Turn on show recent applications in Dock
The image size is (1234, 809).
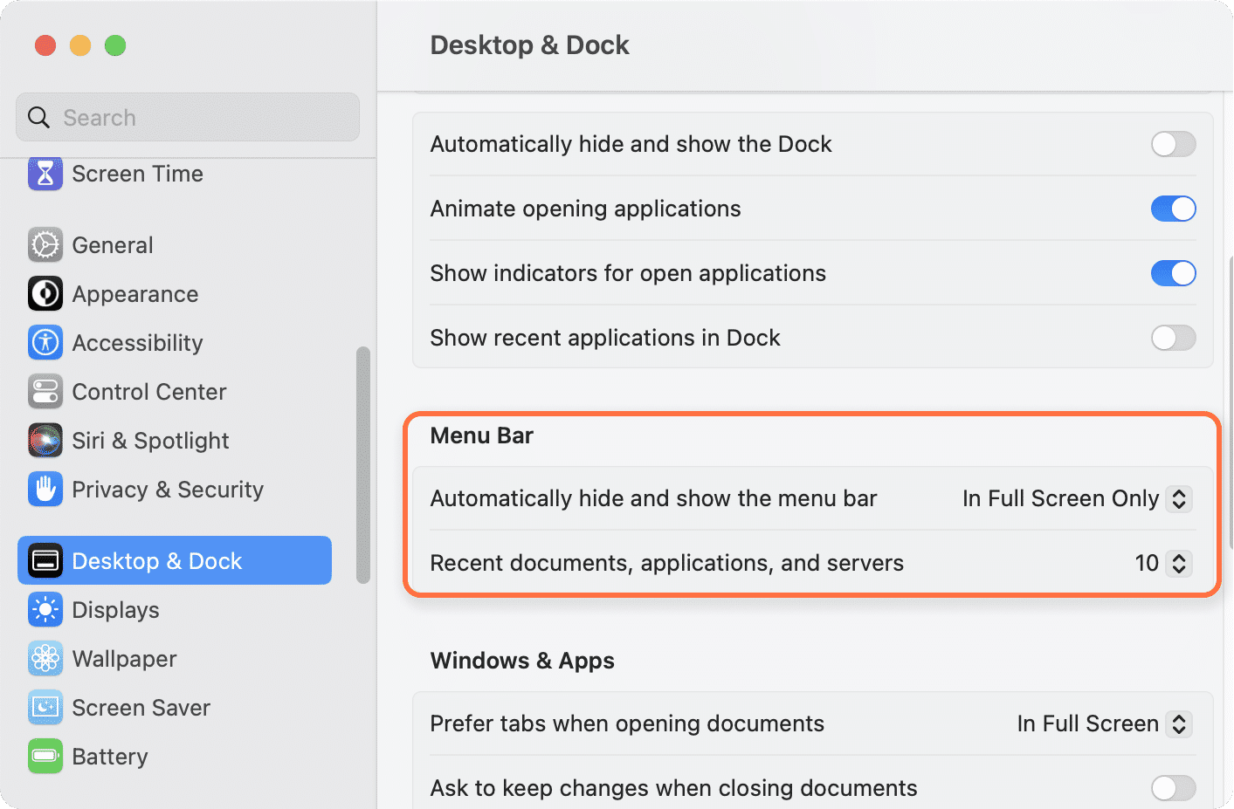[1174, 338]
